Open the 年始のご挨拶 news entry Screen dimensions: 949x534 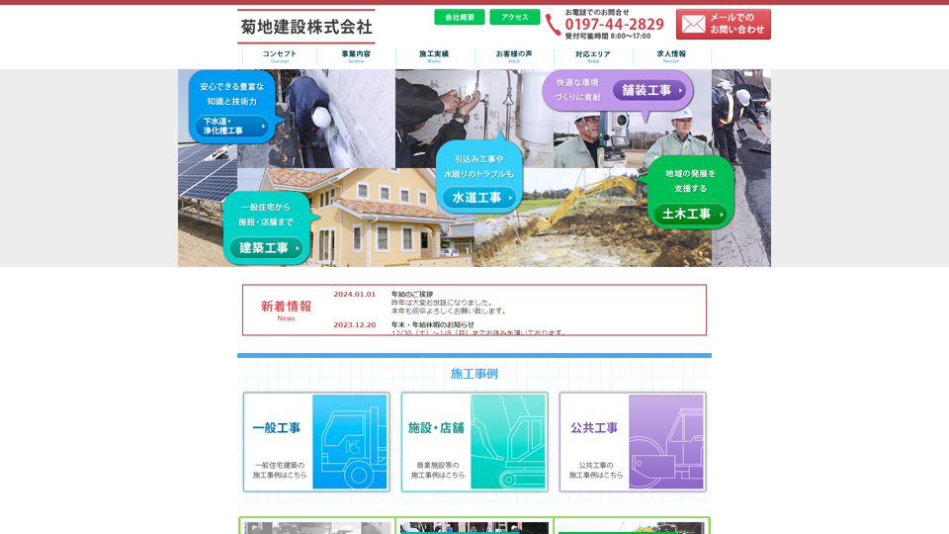412,295
